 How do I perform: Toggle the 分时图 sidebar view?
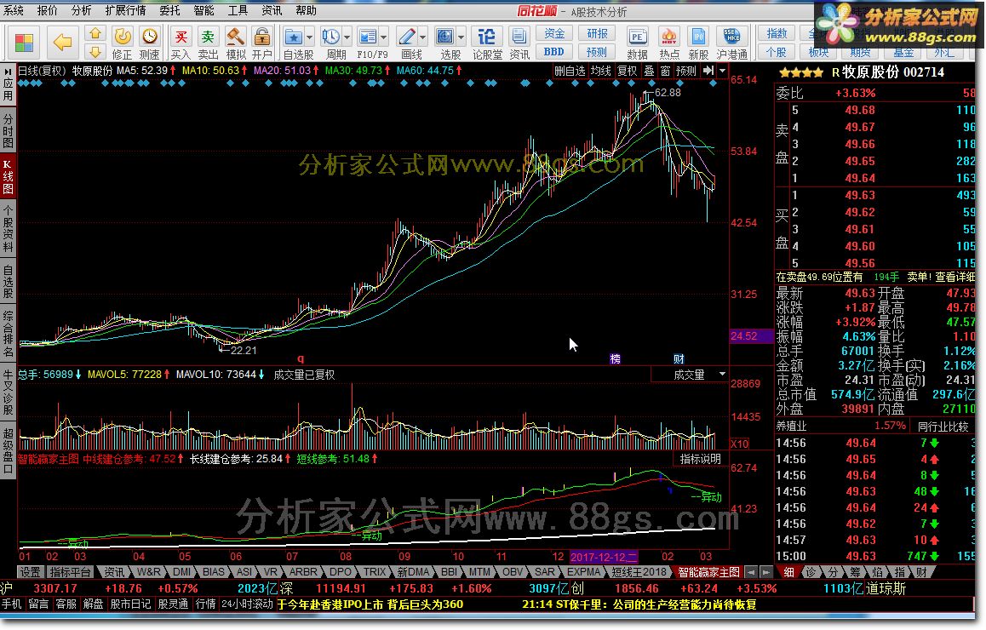click(9, 129)
